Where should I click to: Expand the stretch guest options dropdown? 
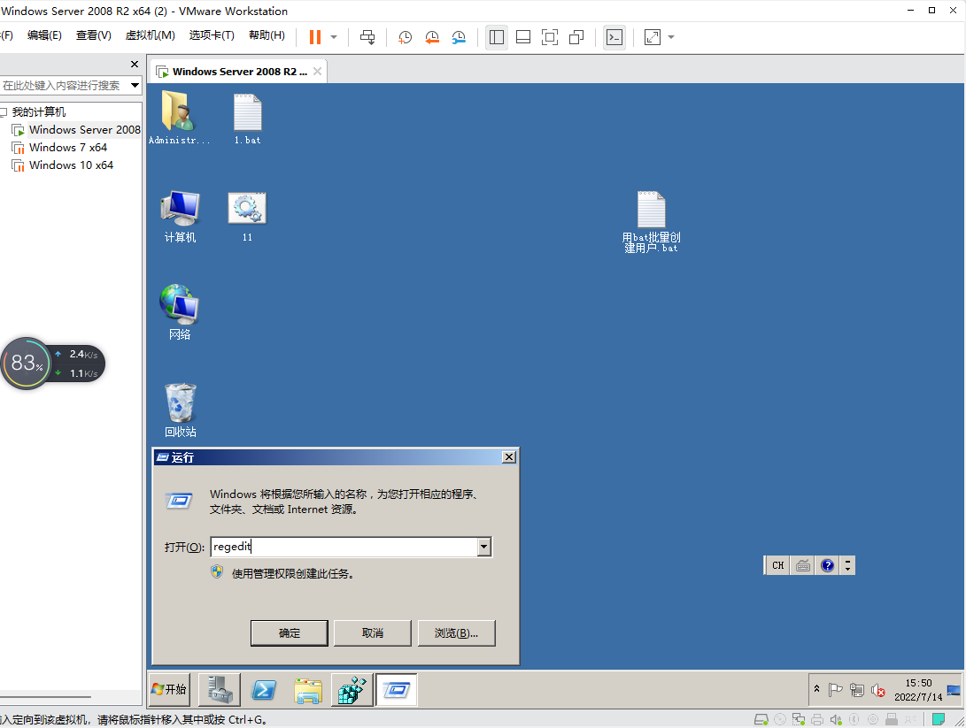(x=671, y=37)
